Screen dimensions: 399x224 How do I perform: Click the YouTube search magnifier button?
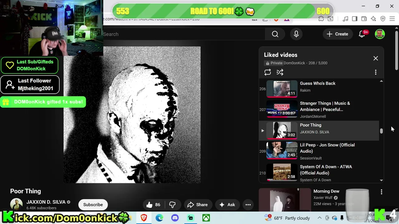(275, 34)
